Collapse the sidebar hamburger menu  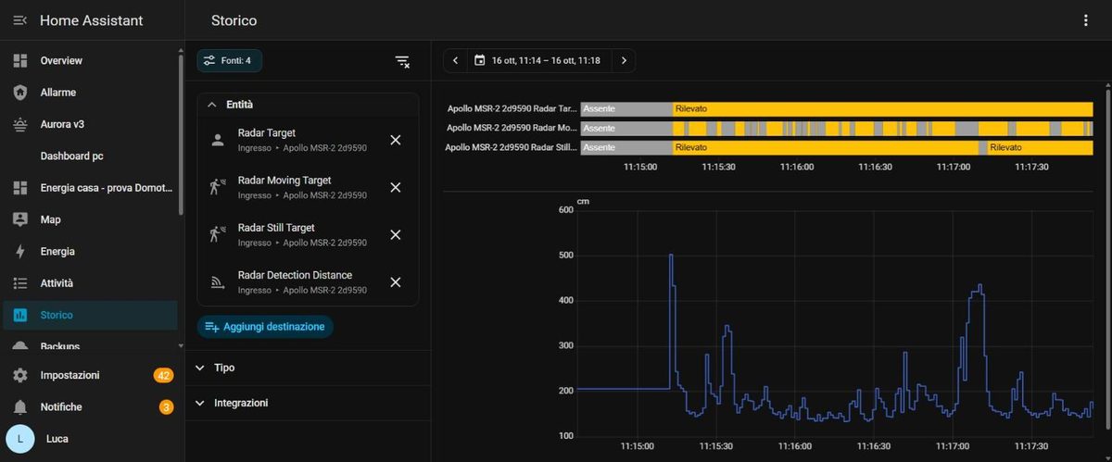coord(19,20)
